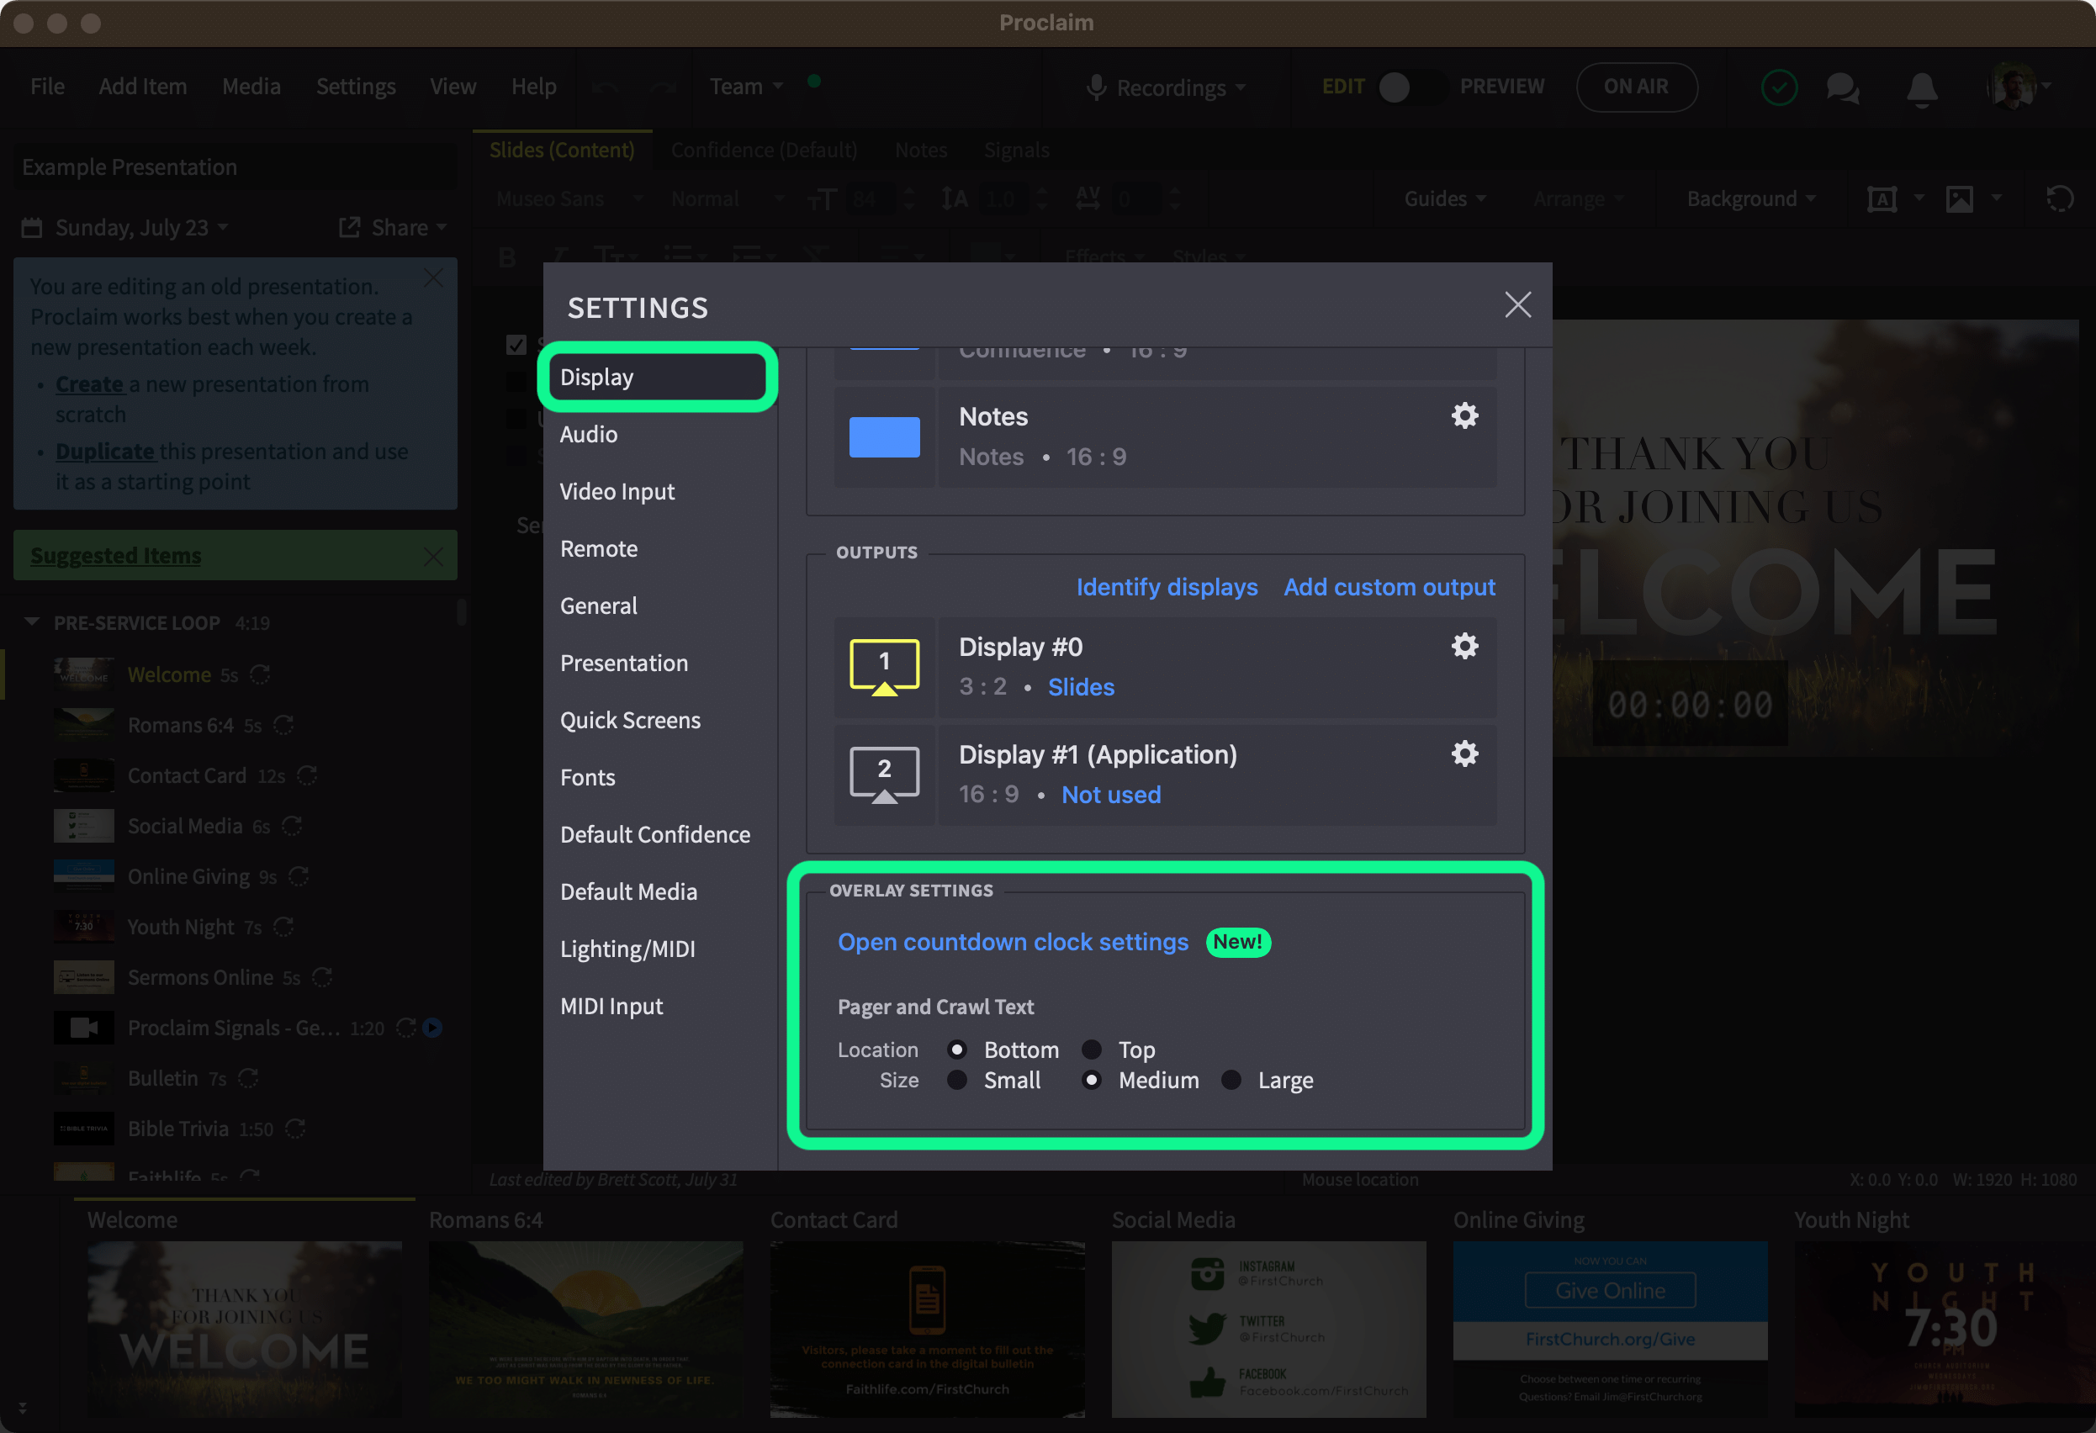Screen dimensions: 2096x1433
Task: Click the calendar icon beside Sunday, July 23
Action: pyautogui.click(x=32, y=227)
